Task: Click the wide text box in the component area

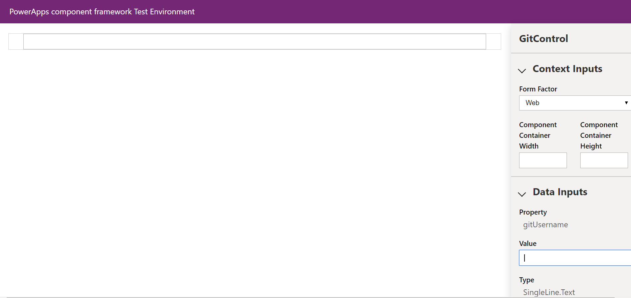Action: (x=255, y=41)
